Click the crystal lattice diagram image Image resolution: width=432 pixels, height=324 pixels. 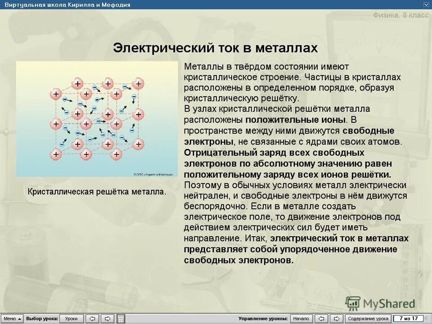tap(97, 119)
